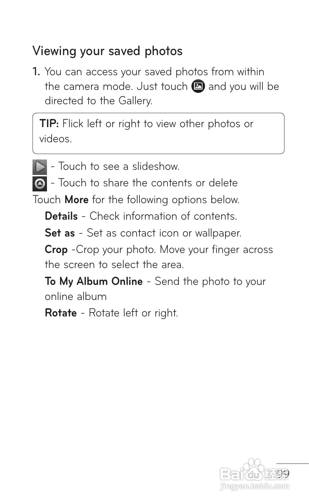Click the step number '1.'
The height and width of the screenshot is (504, 309).
[x=36, y=72]
